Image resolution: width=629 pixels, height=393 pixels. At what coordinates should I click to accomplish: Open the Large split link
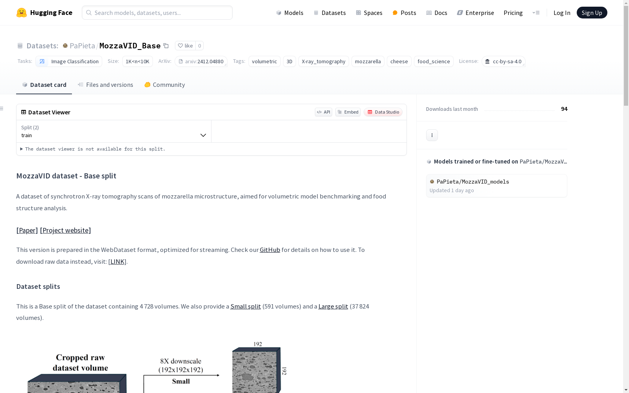pos(333,307)
